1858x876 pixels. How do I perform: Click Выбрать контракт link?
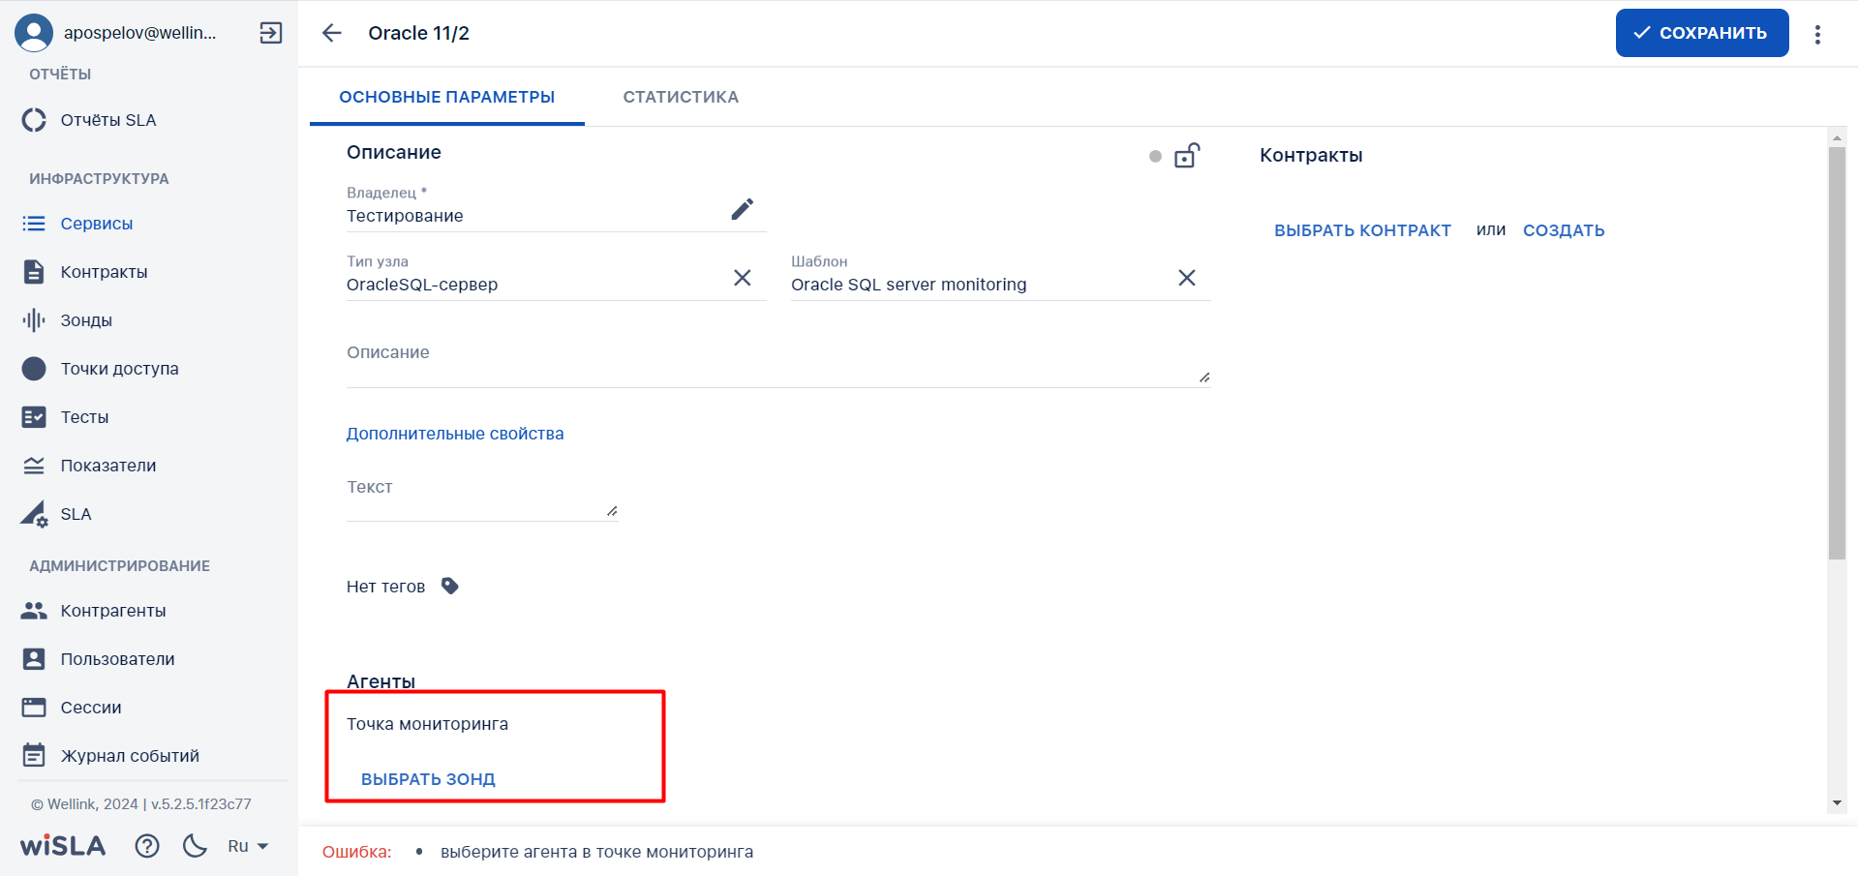click(x=1362, y=230)
